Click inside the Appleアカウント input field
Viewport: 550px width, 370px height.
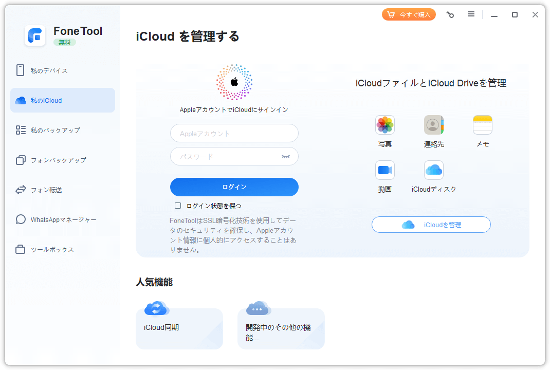point(234,133)
